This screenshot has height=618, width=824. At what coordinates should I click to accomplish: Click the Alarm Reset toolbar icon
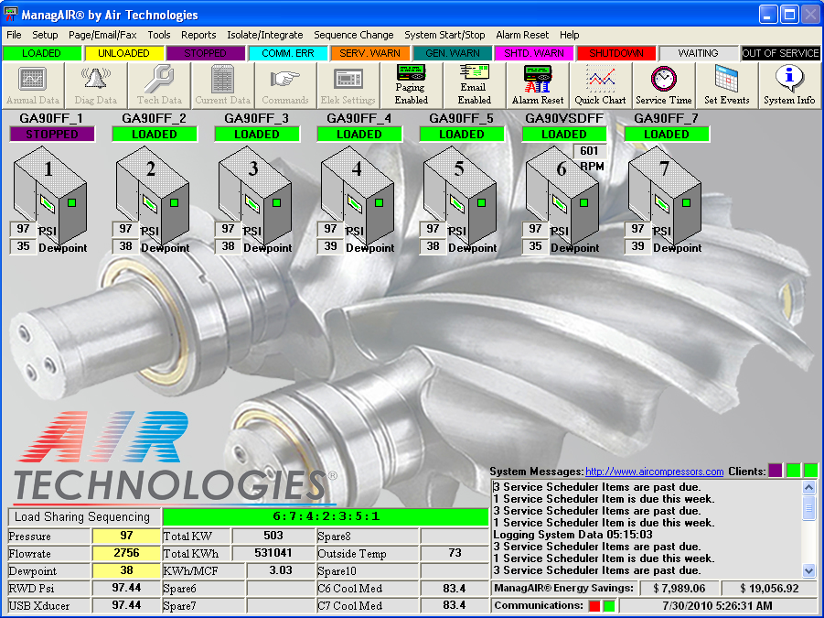coord(537,85)
